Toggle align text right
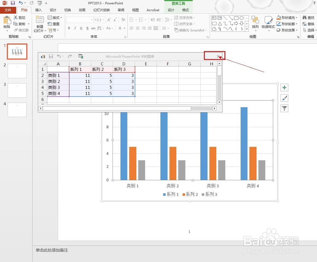Image resolution: width=317 pixels, height=262 pixels. click(144, 28)
